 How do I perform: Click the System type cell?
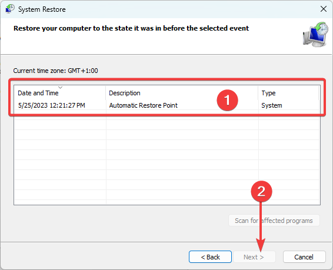(272, 105)
